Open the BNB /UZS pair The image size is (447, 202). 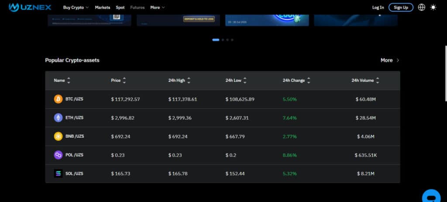(75, 136)
